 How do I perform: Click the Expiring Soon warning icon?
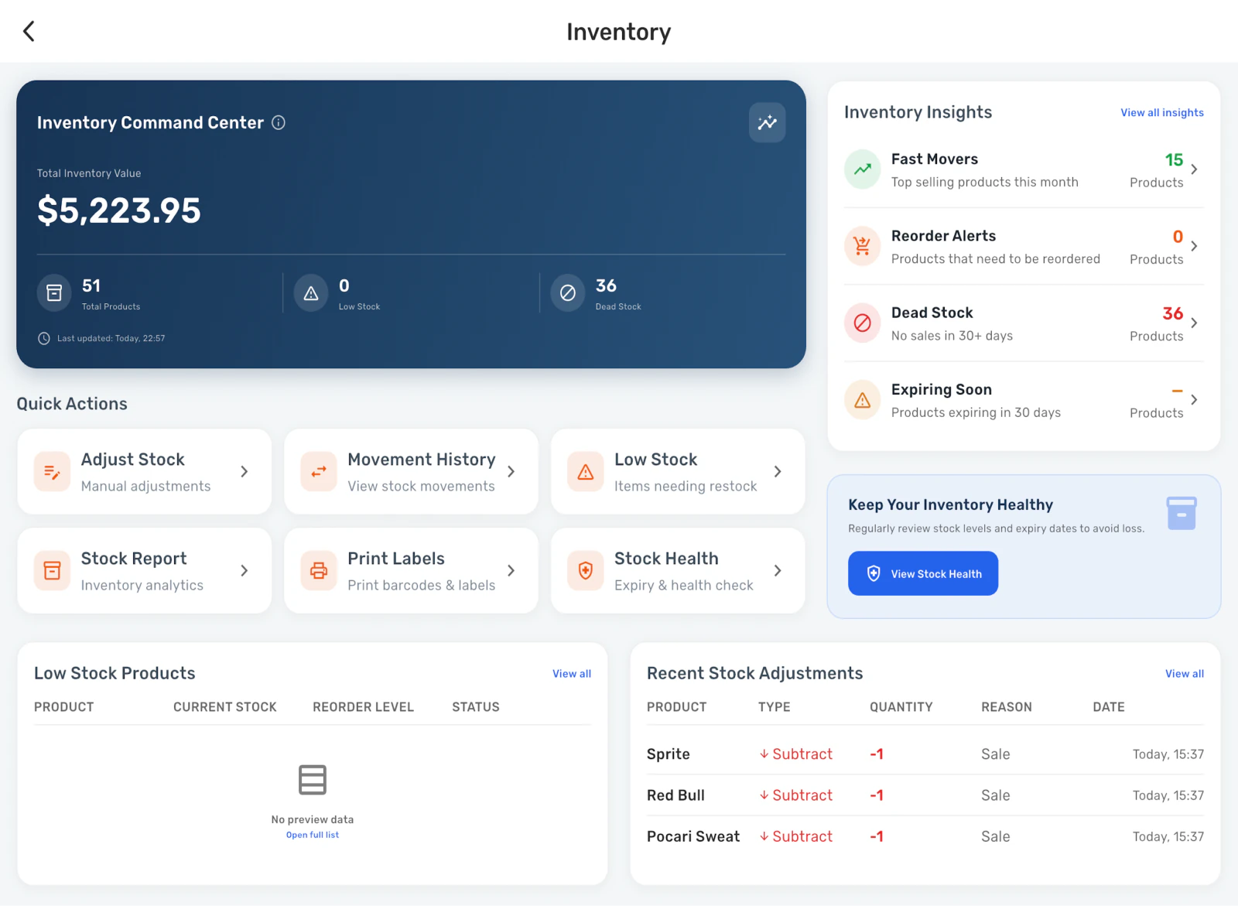pos(862,400)
